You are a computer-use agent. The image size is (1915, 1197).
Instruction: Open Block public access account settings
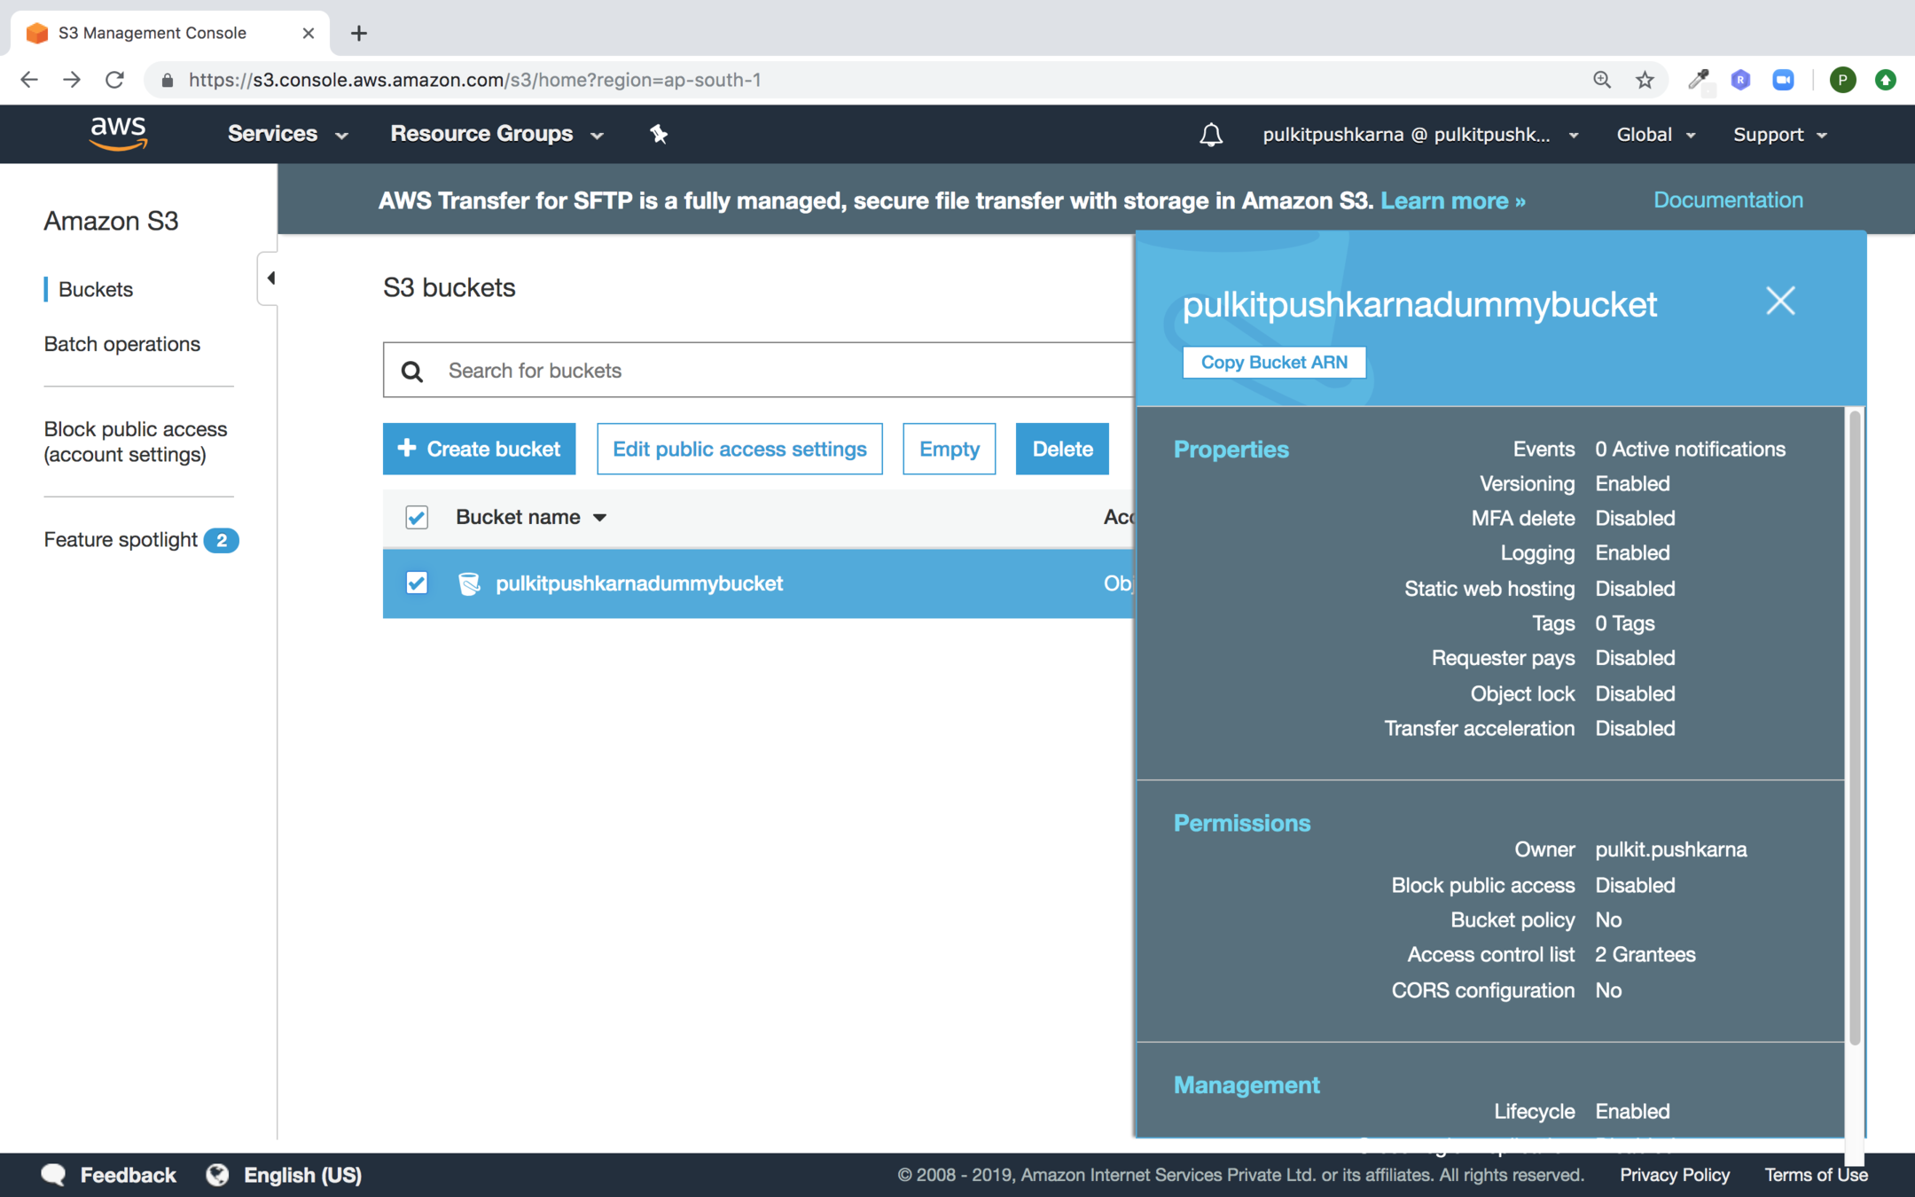(136, 442)
